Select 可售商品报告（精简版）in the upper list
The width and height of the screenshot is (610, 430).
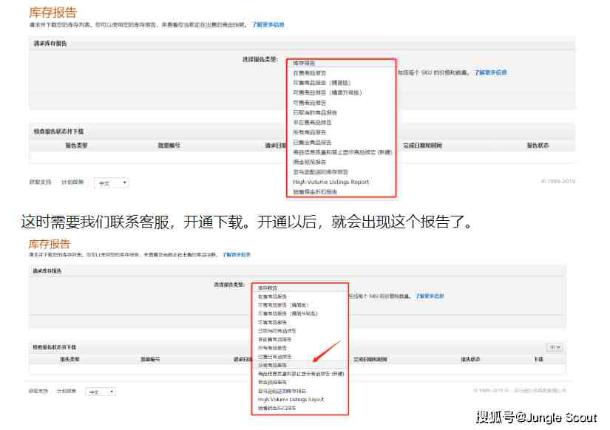pyautogui.click(x=322, y=83)
